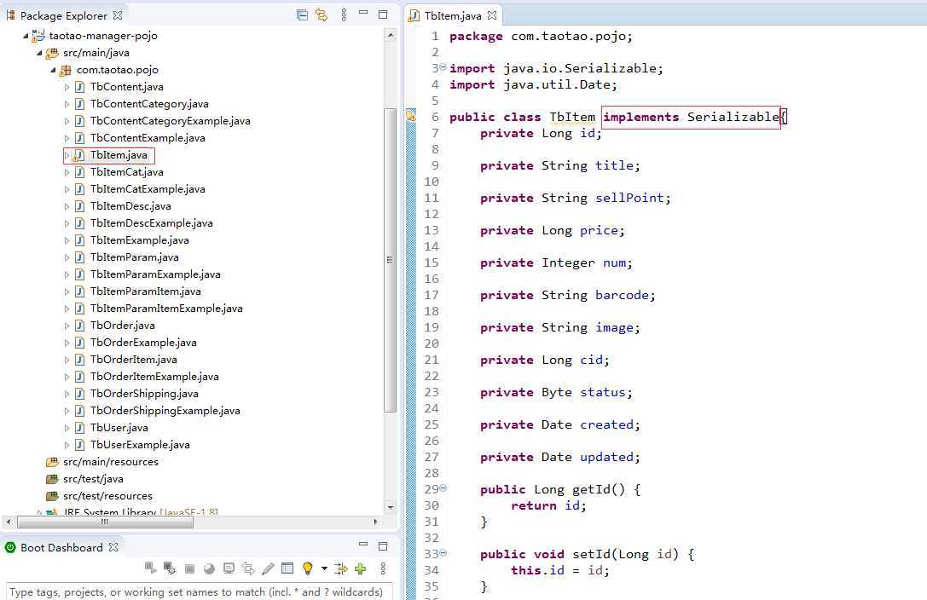Switch to the TbItem.java editor tab

point(452,15)
